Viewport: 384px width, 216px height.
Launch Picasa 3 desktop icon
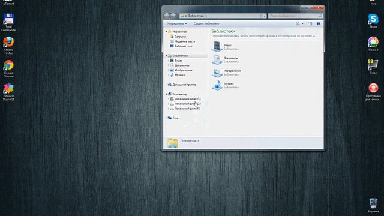[x=373, y=44]
